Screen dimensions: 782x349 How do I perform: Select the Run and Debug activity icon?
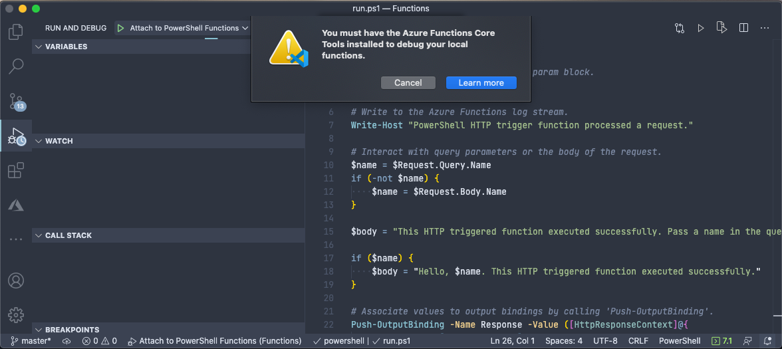pos(16,137)
